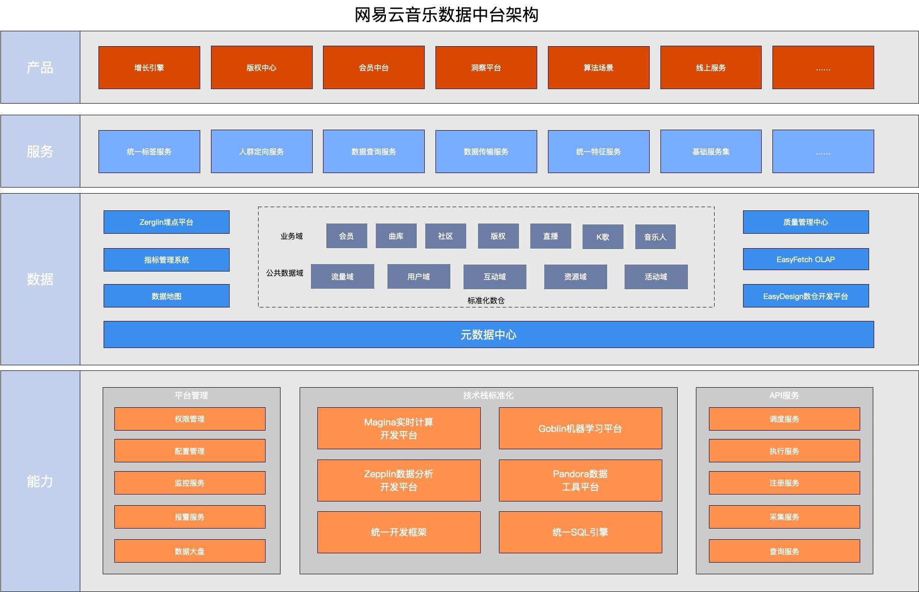Viewport: 919px width, 592px height.
Task: Click the 数据查询服务 service block
Action: click(x=373, y=151)
